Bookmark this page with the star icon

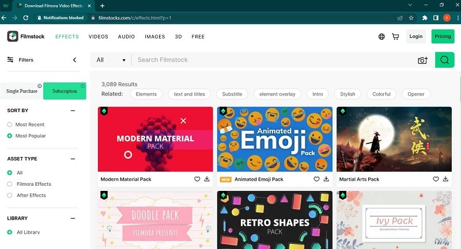click(x=411, y=18)
